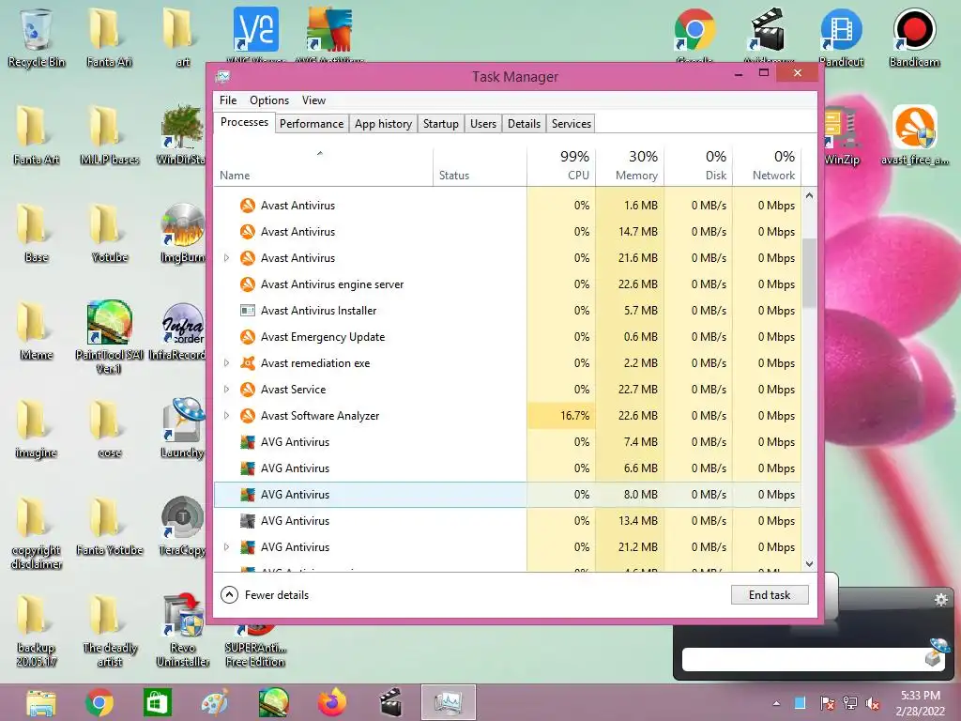This screenshot has height=721, width=961.
Task: Click the scrollbar up arrow
Action: pyautogui.click(x=809, y=195)
